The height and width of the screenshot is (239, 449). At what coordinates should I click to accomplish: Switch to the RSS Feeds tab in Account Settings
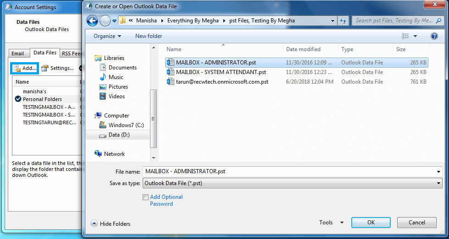[72, 53]
